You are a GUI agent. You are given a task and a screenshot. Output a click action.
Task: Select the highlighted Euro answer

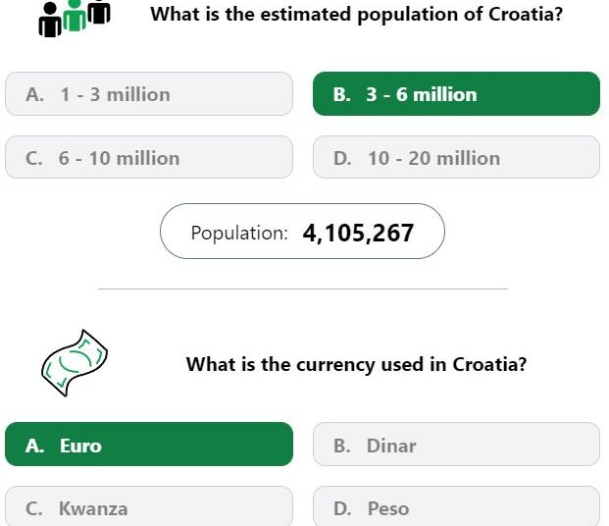(x=149, y=444)
